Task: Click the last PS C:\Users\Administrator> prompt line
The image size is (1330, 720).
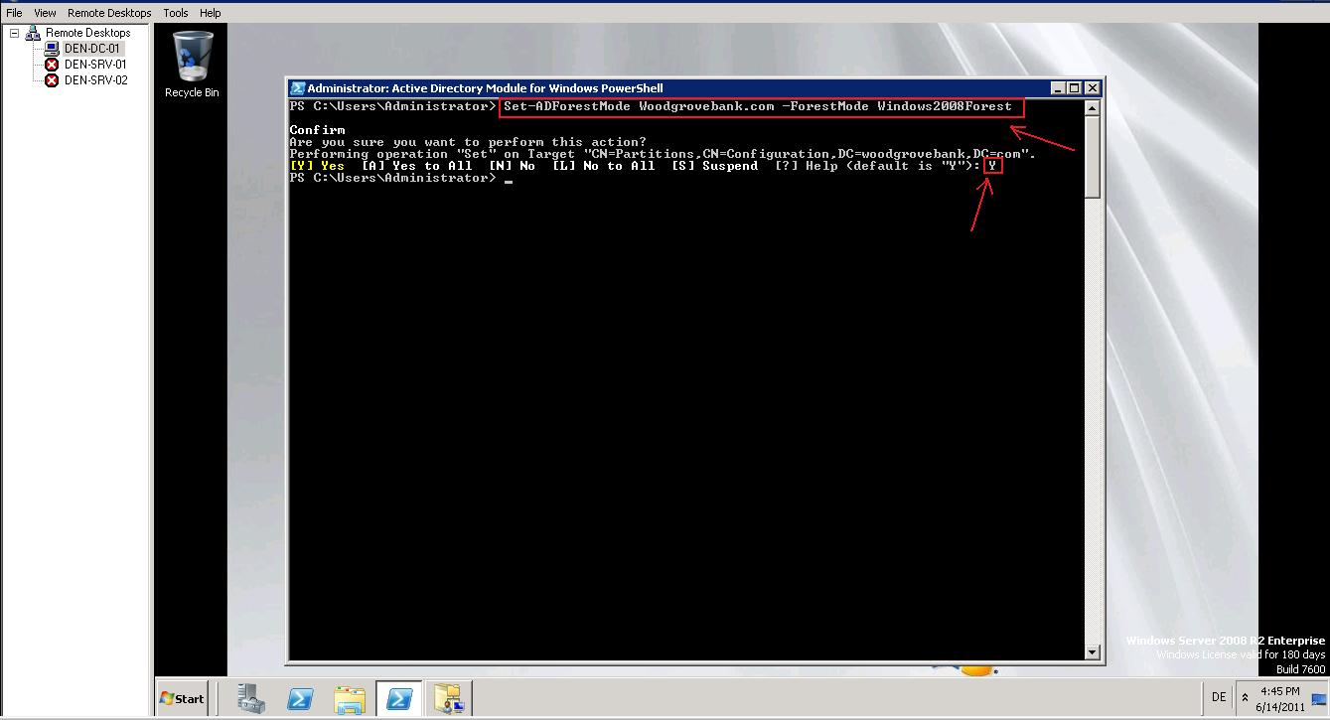Action: tap(392, 178)
